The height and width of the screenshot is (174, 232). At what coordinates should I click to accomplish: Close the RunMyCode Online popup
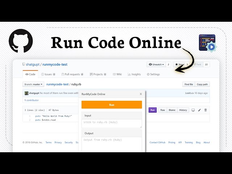[x=141, y=94]
